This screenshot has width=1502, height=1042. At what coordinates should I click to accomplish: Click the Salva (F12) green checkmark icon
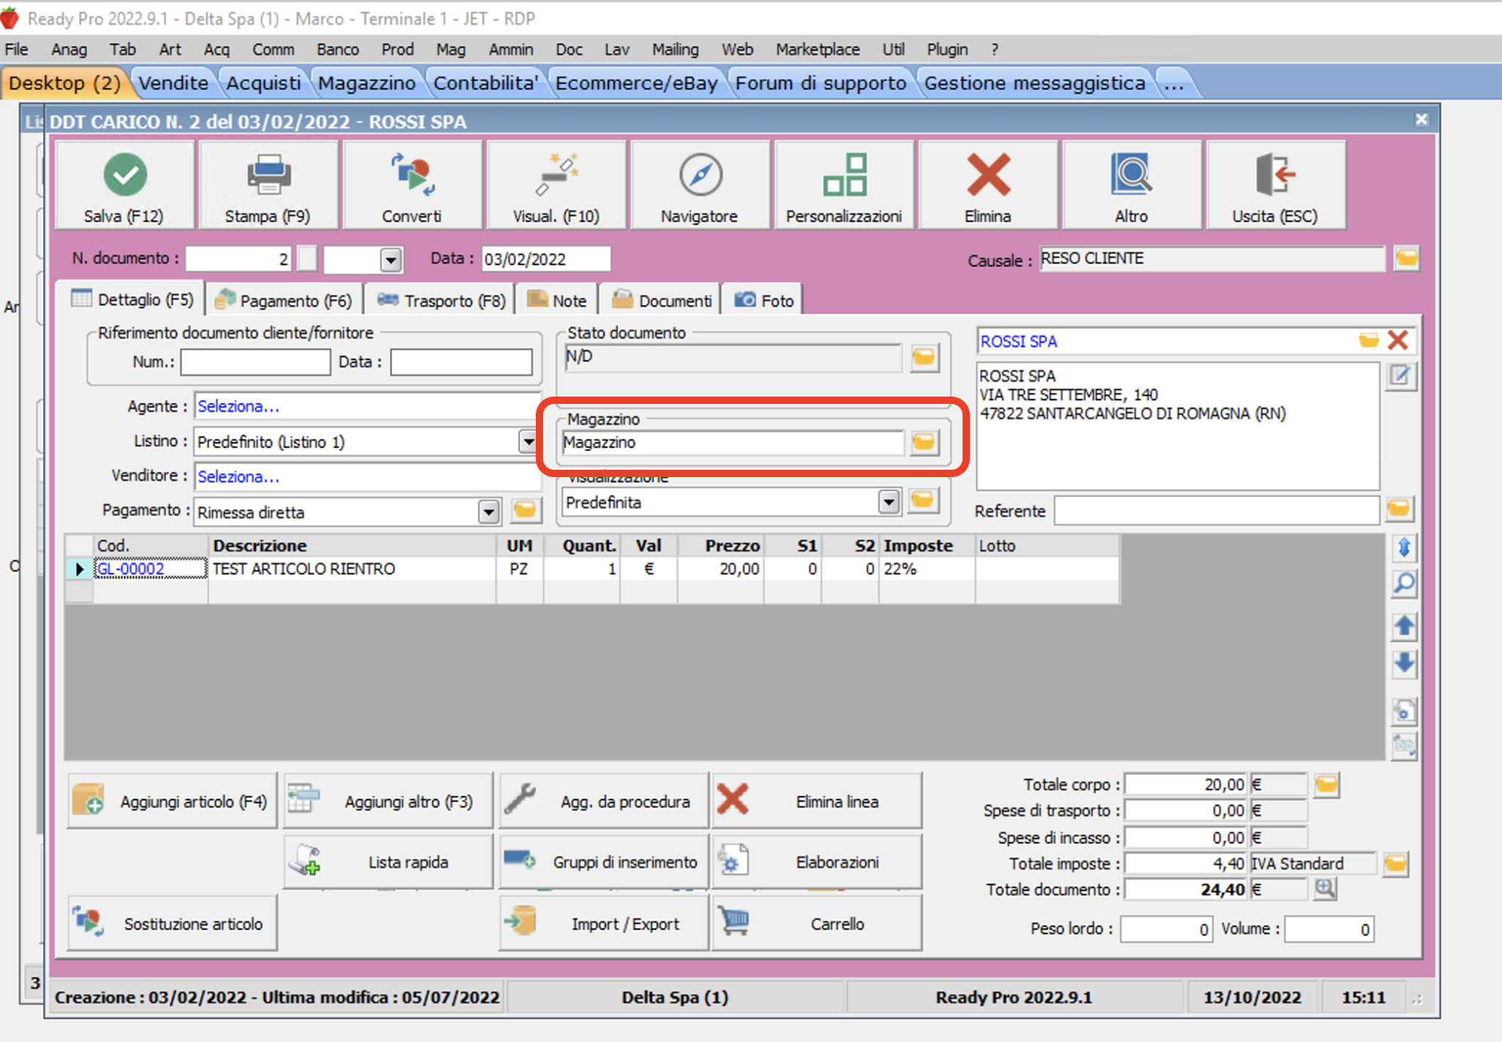pyautogui.click(x=125, y=175)
